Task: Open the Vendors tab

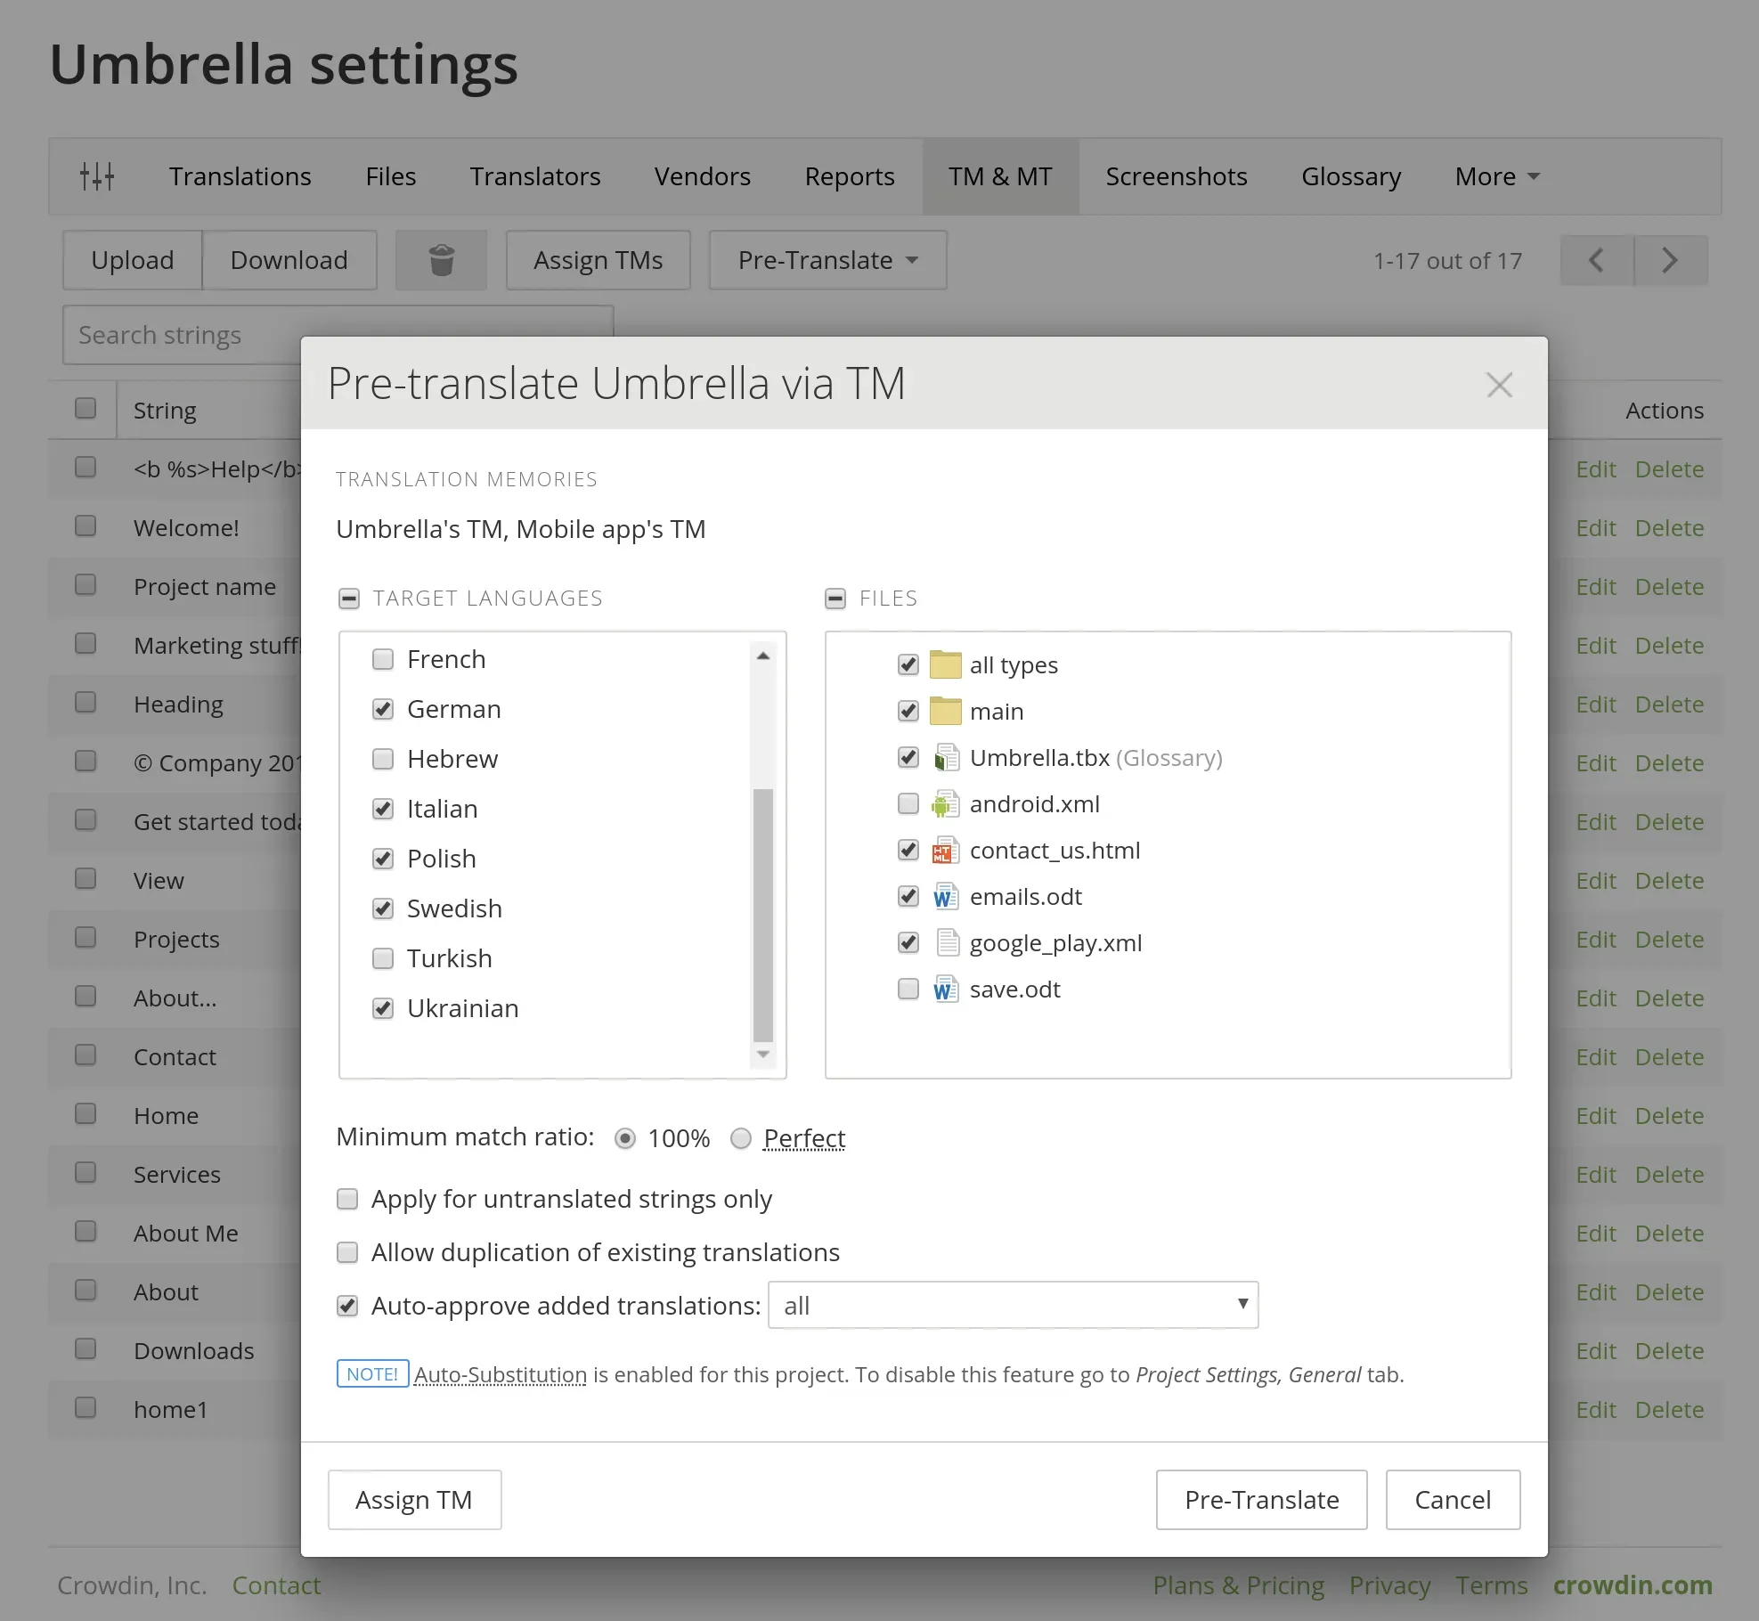Action: pyautogui.click(x=703, y=176)
